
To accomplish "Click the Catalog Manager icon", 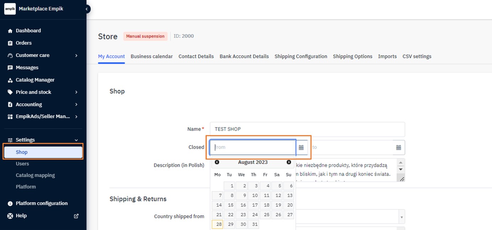I will click(x=10, y=80).
